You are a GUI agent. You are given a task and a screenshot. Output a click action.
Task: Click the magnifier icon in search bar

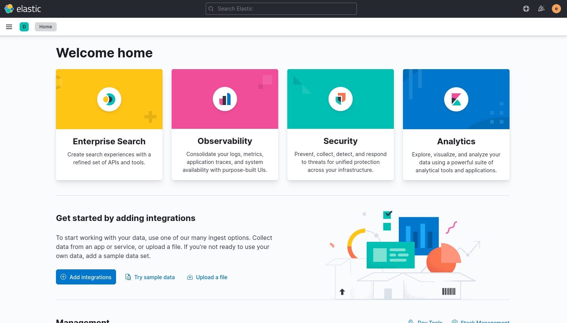pyautogui.click(x=211, y=9)
